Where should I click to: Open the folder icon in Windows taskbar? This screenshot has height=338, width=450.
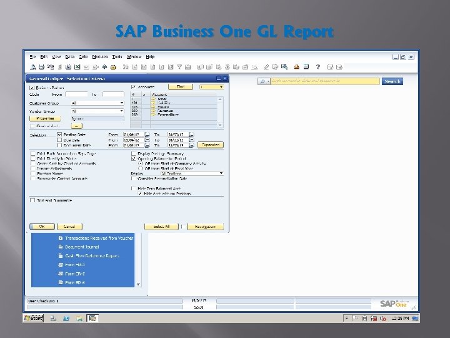tap(79, 318)
